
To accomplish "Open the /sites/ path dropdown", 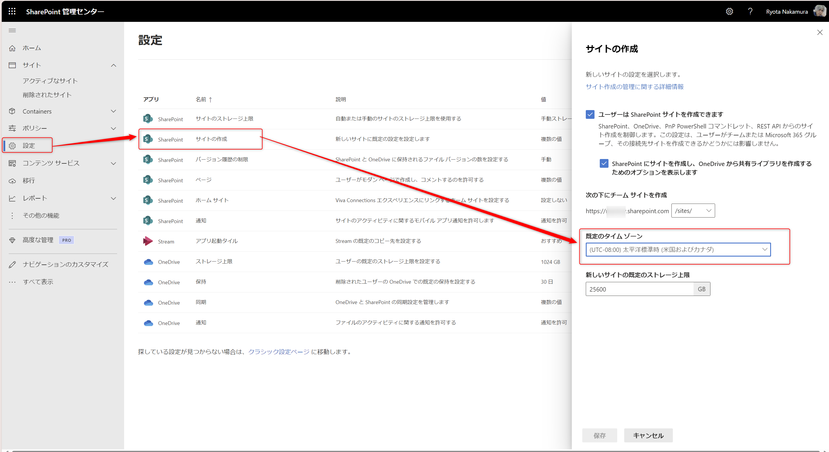I will pyautogui.click(x=693, y=210).
